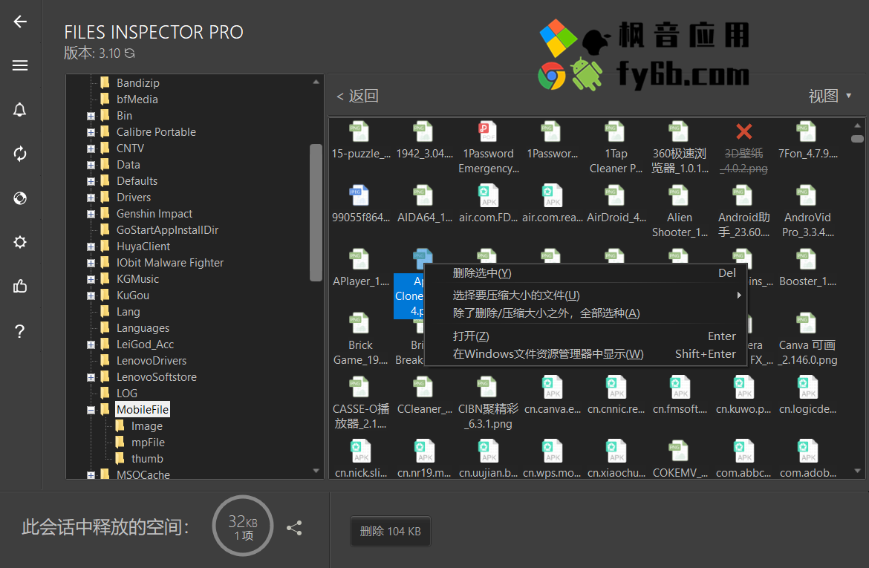
Task: Click the update check icon beside version 3.10
Action: coord(130,53)
